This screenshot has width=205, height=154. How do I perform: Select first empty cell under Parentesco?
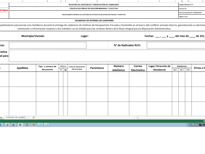[x=97, y=79]
